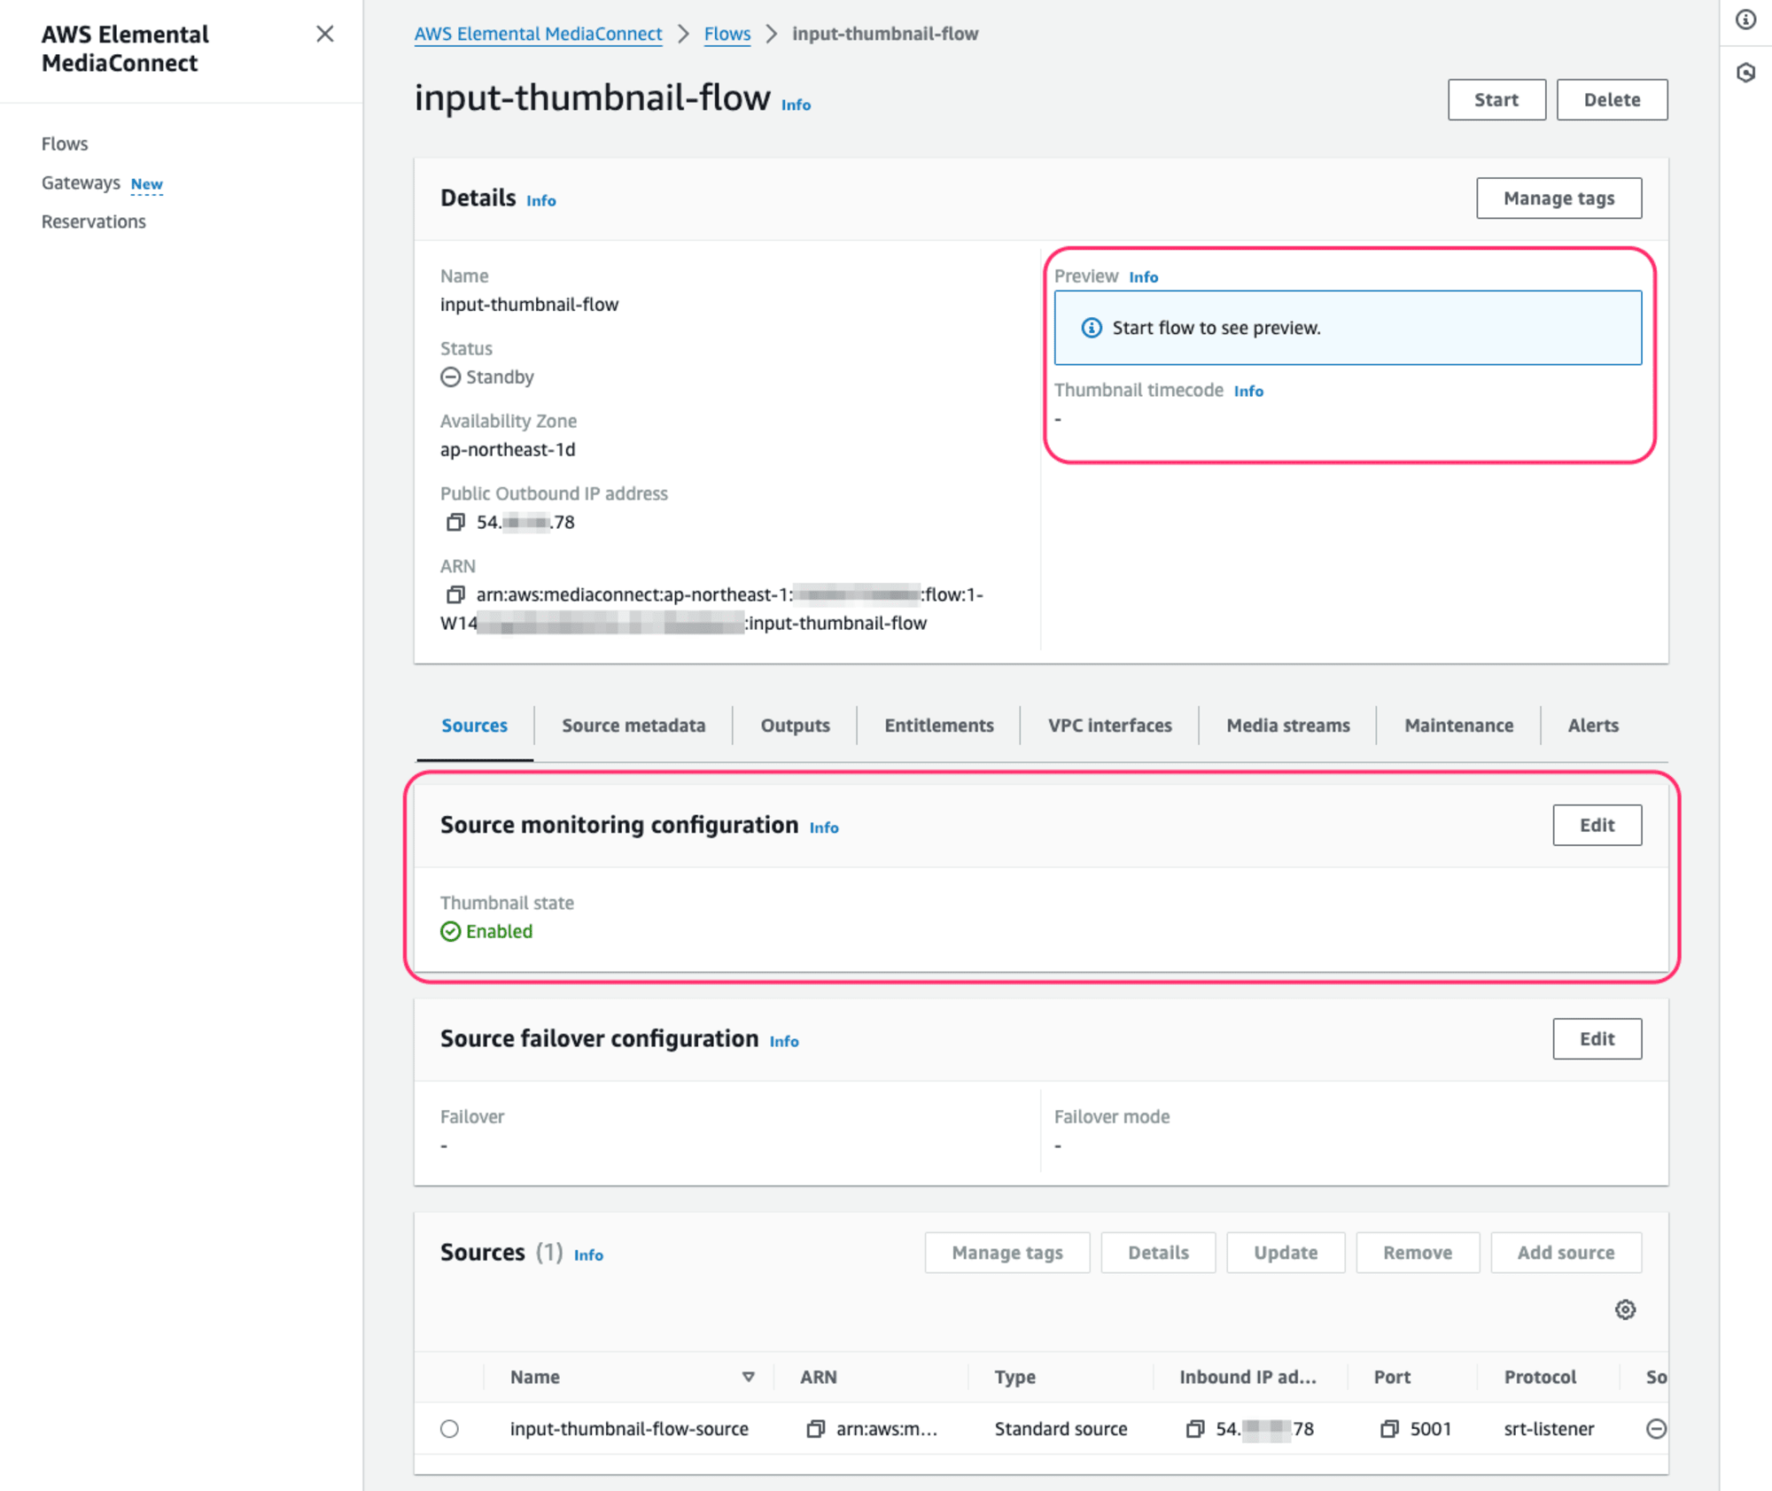Click the Add source button

(1566, 1252)
